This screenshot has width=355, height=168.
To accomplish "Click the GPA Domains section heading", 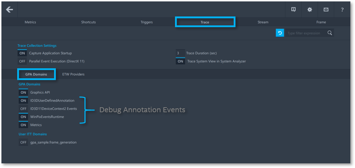I will [x=29, y=84].
